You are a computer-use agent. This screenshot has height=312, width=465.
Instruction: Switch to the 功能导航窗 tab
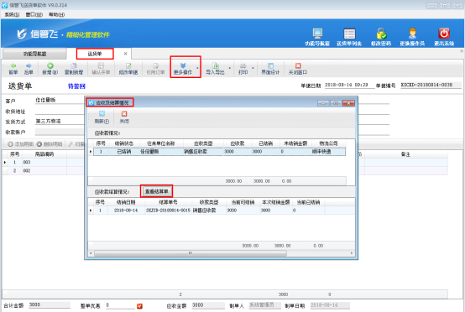point(34,54)
